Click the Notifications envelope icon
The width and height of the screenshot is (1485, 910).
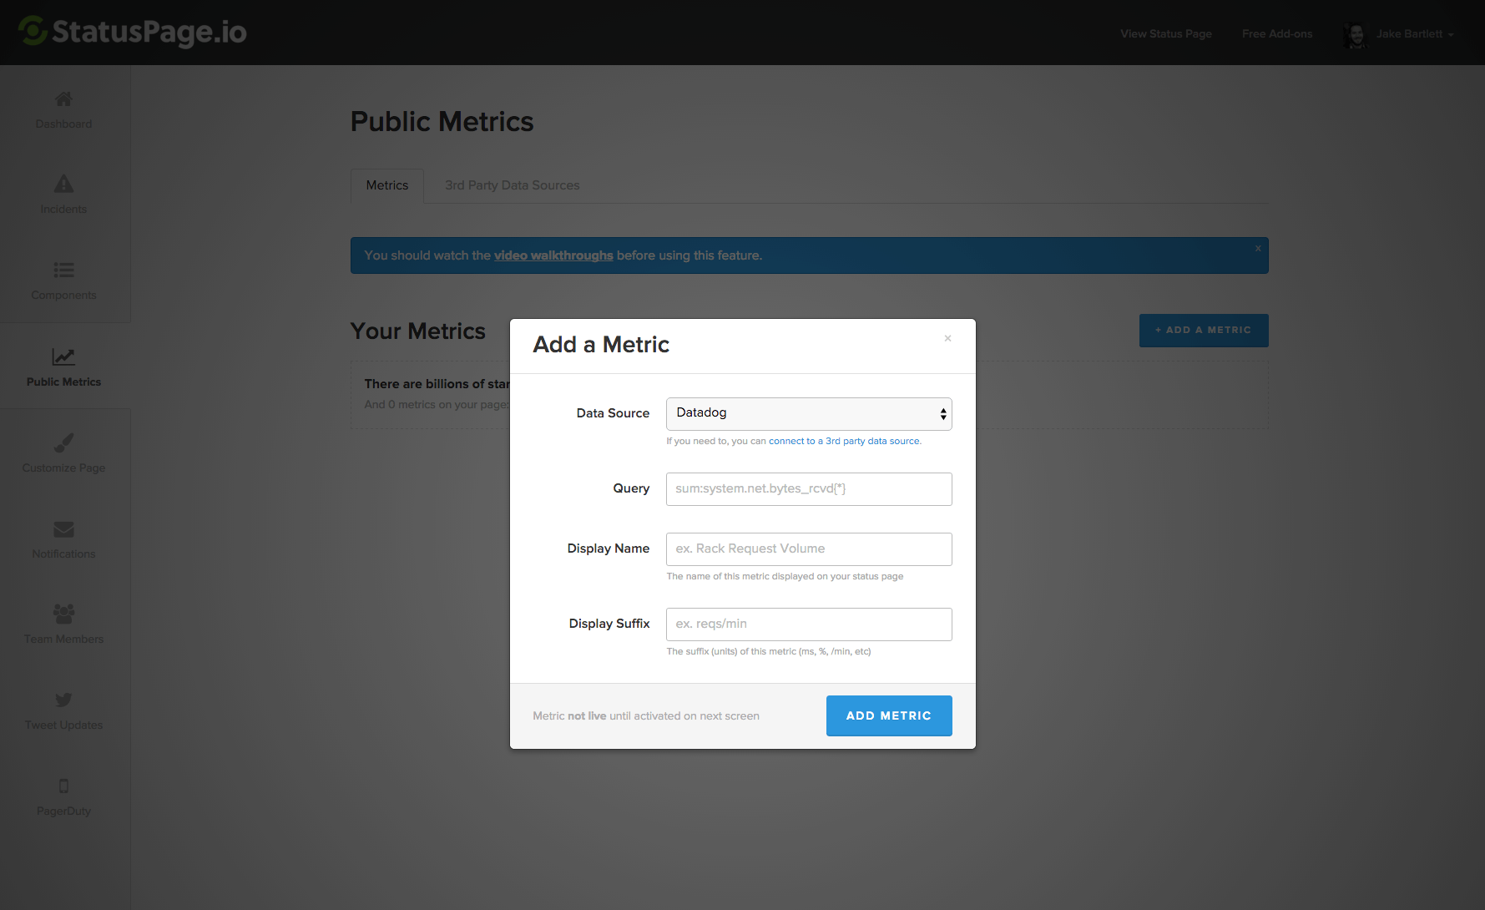[x=63, y=529]
